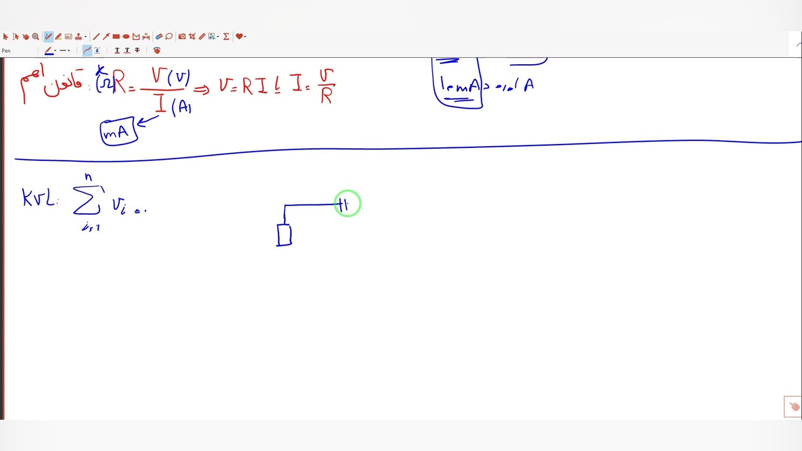The width and height of the screenshot is (802, 451).
Task: Select the arrow pointer tool
Action: pos(5,37)
